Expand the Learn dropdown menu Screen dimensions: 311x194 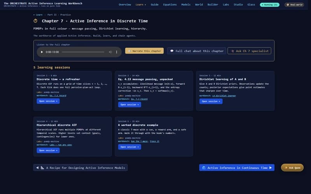point(141,5)
